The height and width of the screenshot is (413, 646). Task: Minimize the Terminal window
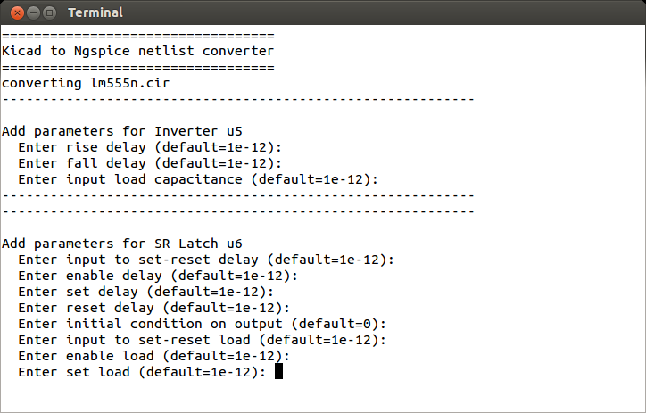coord(33,13)
